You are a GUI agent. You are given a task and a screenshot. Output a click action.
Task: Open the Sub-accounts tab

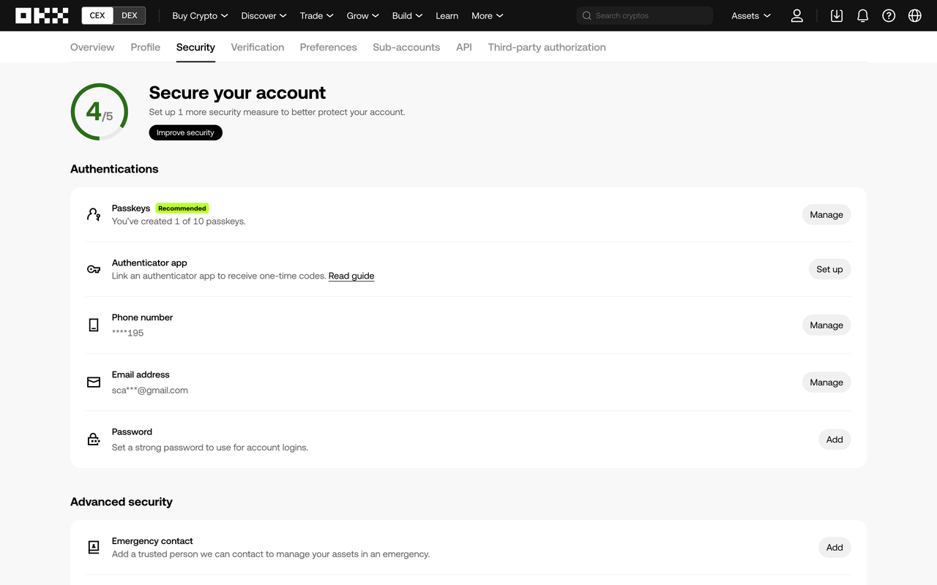(x=406, y=47)
